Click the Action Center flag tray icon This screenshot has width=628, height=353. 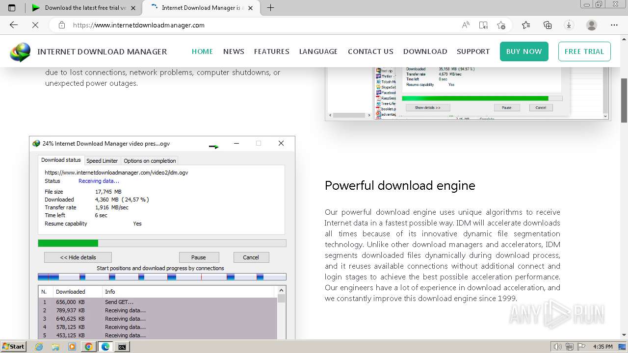(x=582, y=347)
